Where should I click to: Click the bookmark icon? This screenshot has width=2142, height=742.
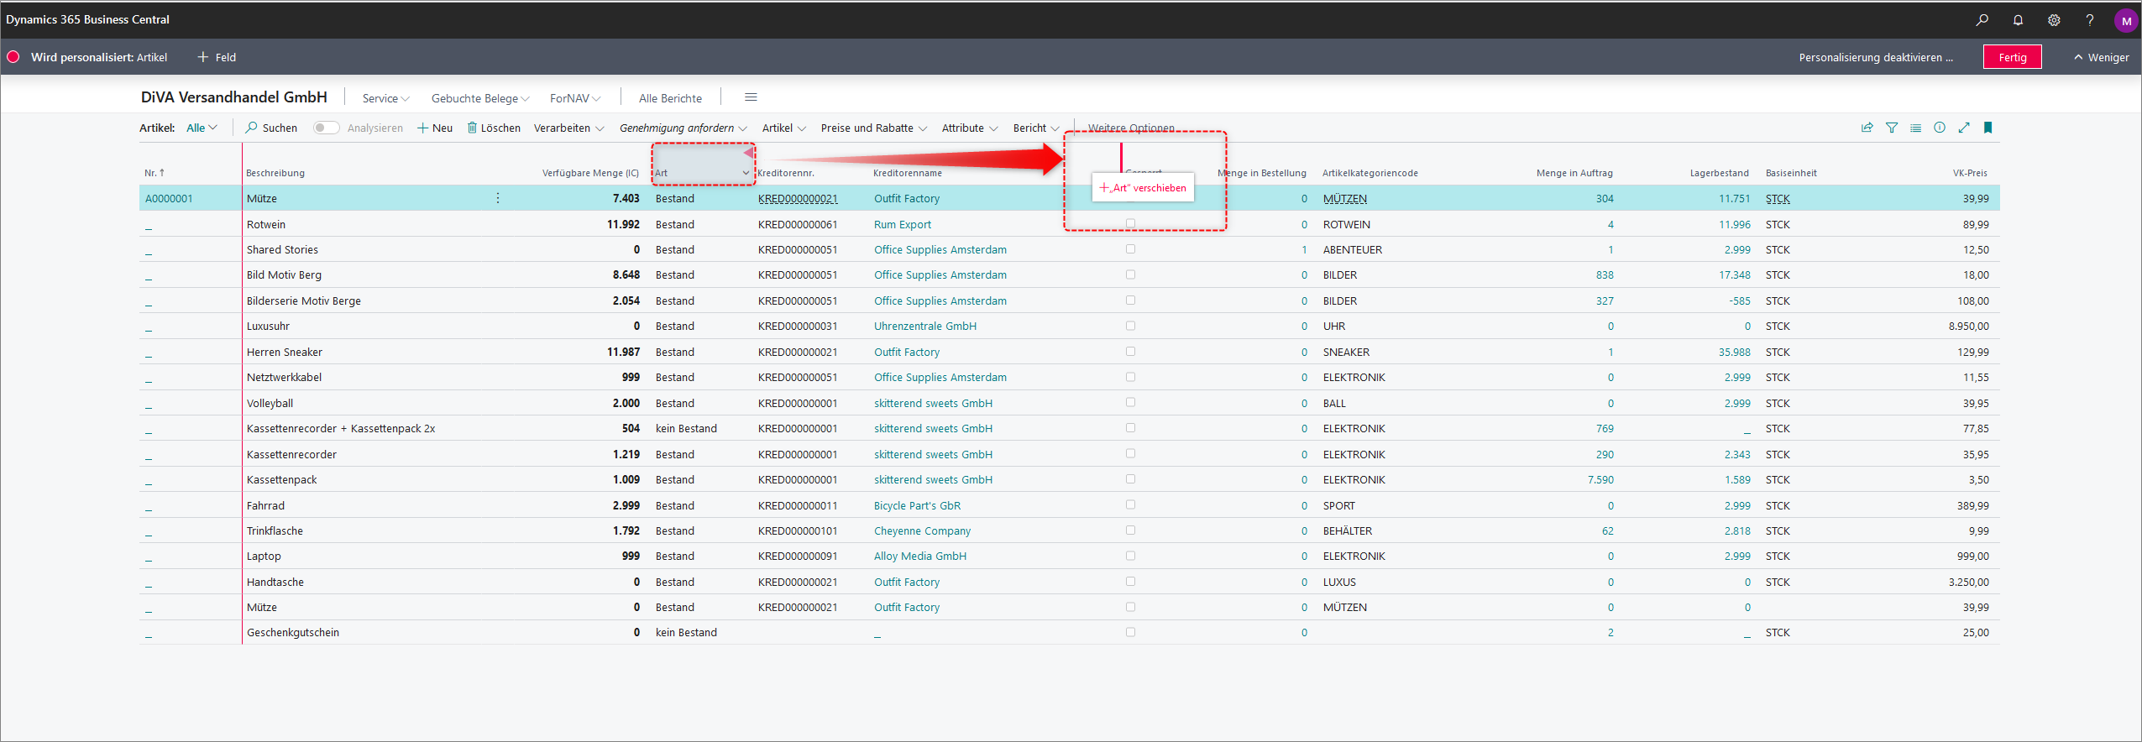pos(1988,128)
